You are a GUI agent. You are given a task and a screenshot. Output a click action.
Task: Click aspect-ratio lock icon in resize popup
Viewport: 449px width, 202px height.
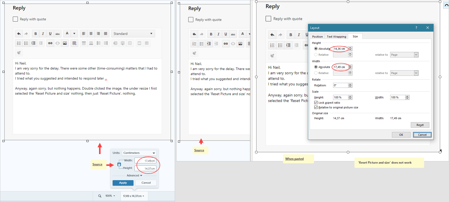click(119, 164)
